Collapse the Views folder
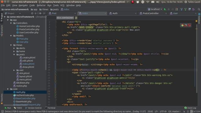 pos(11,45)
